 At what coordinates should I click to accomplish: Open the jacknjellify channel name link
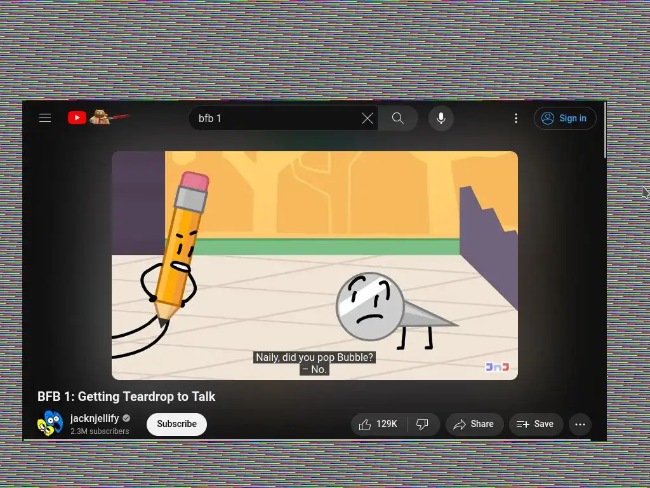(95, 418)
